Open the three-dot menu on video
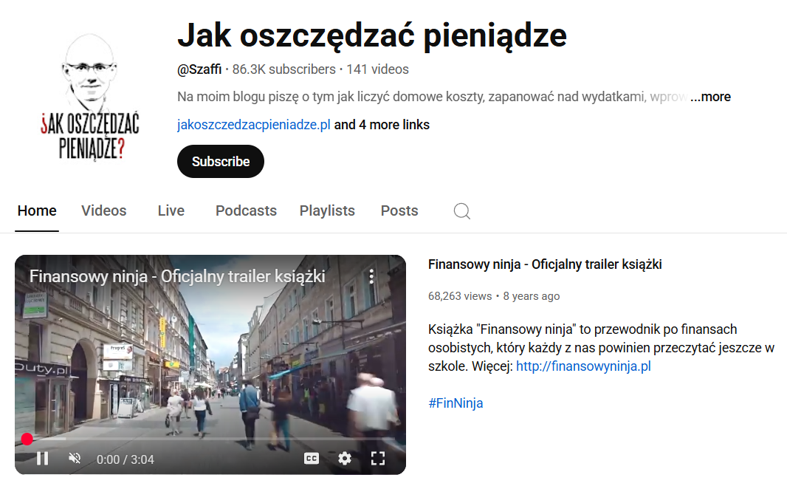The height and width of the screenshot is (486, 787). point(371,276)
